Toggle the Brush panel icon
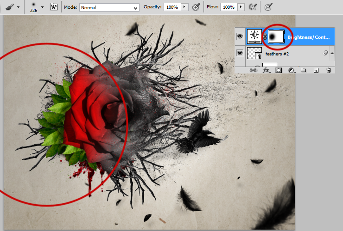 tap(54, 7)
